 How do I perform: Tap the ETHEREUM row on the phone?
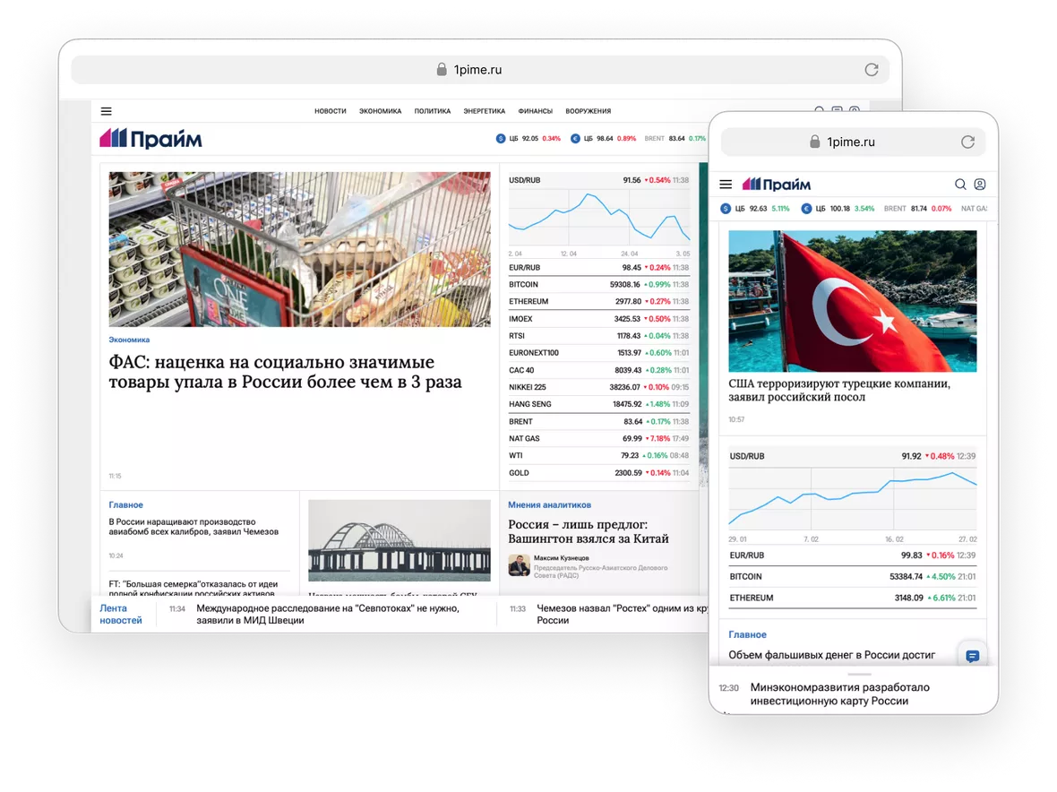click(852, 598)
